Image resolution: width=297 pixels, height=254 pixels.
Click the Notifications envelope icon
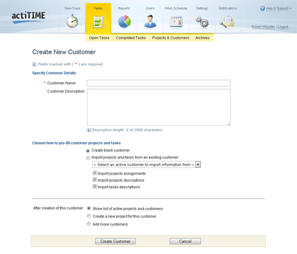coord(227,22)
